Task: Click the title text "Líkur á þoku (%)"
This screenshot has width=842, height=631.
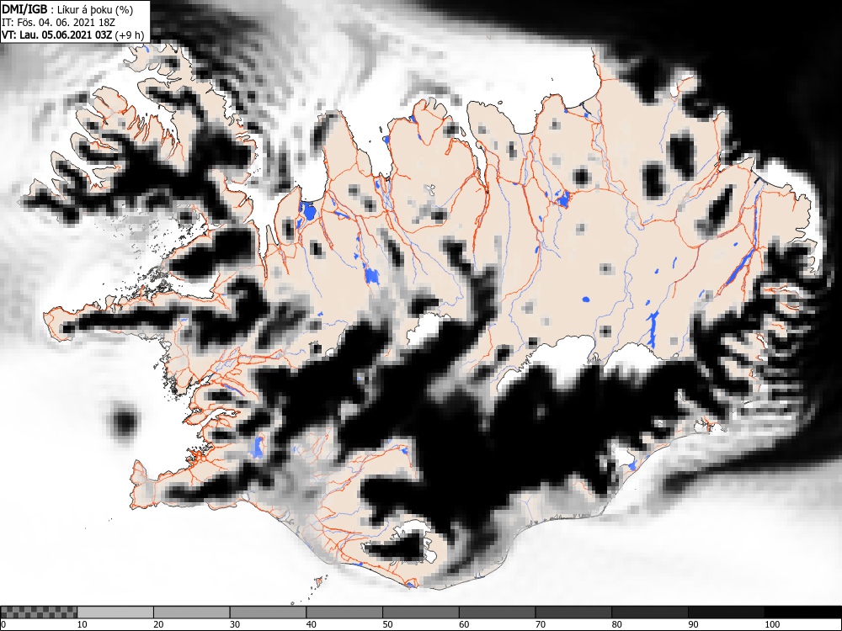Action: tap(95, 9)
